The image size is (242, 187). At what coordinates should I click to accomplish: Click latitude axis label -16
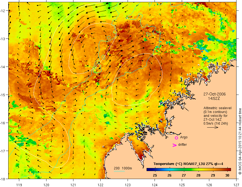pyautogui.click(x=3, y=123)
